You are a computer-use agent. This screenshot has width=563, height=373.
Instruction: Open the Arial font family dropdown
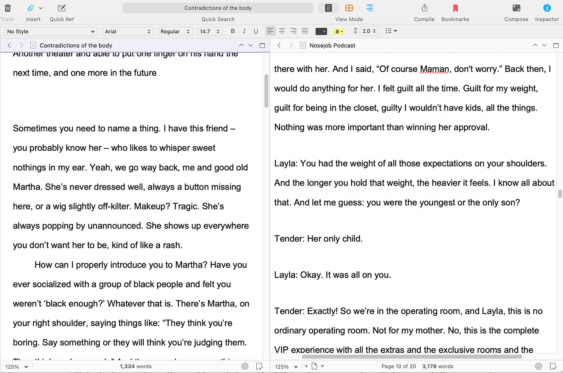click(128, 31)
